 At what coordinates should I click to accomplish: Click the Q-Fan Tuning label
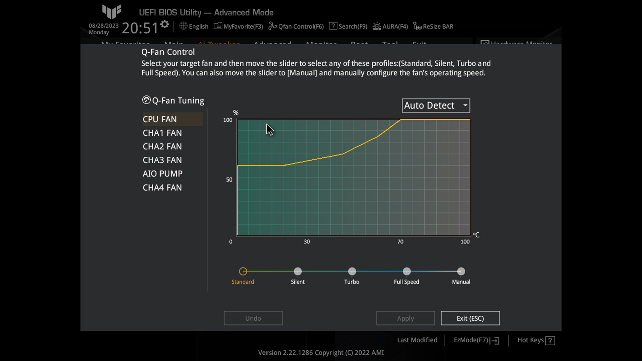[x=178, y=101]
